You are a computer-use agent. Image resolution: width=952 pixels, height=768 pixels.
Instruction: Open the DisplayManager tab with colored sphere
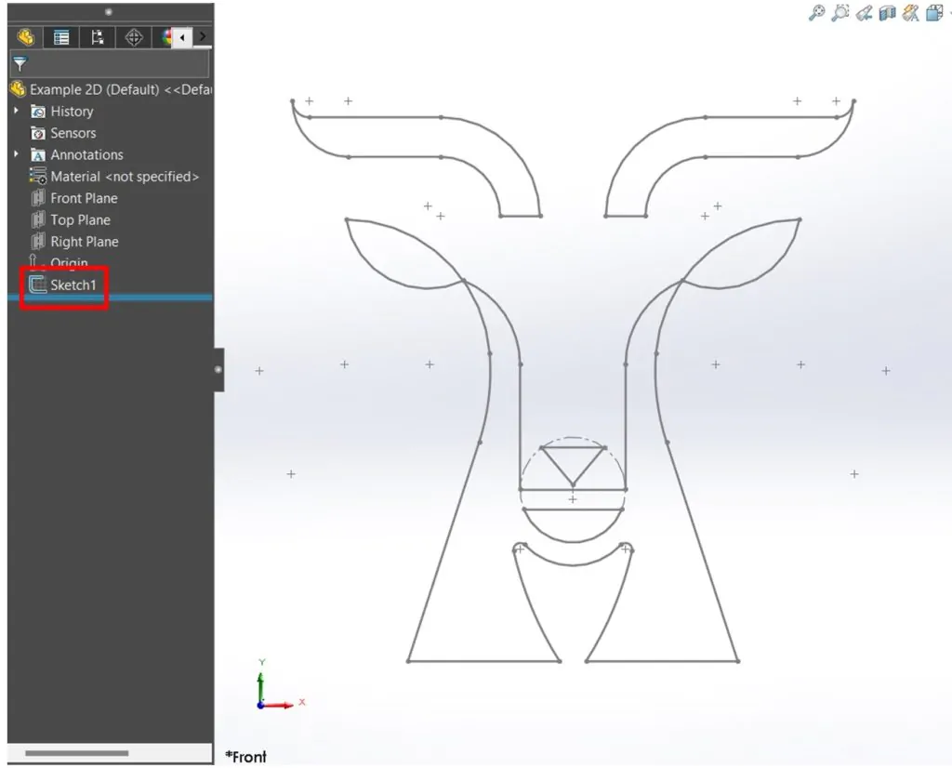click(165, 37)
